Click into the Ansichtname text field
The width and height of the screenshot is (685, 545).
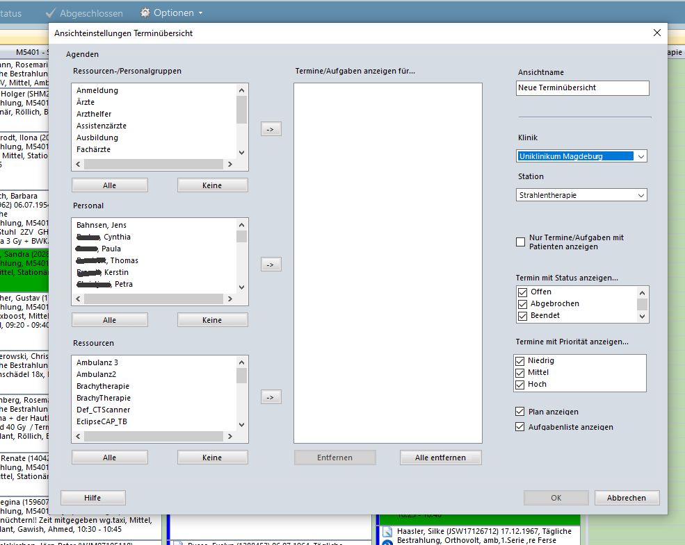pos(583,88)
